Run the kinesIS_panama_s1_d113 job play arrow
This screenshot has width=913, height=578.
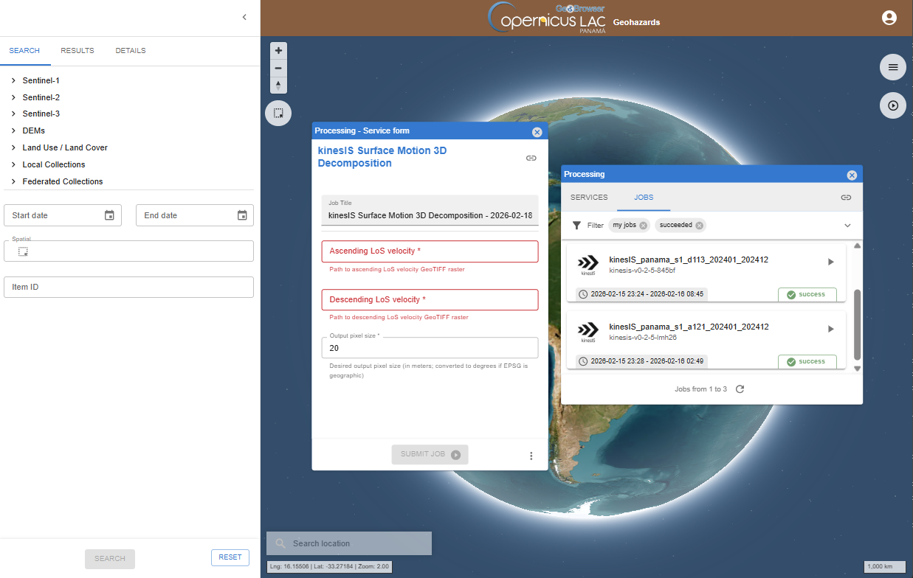[x=830, y=262]
